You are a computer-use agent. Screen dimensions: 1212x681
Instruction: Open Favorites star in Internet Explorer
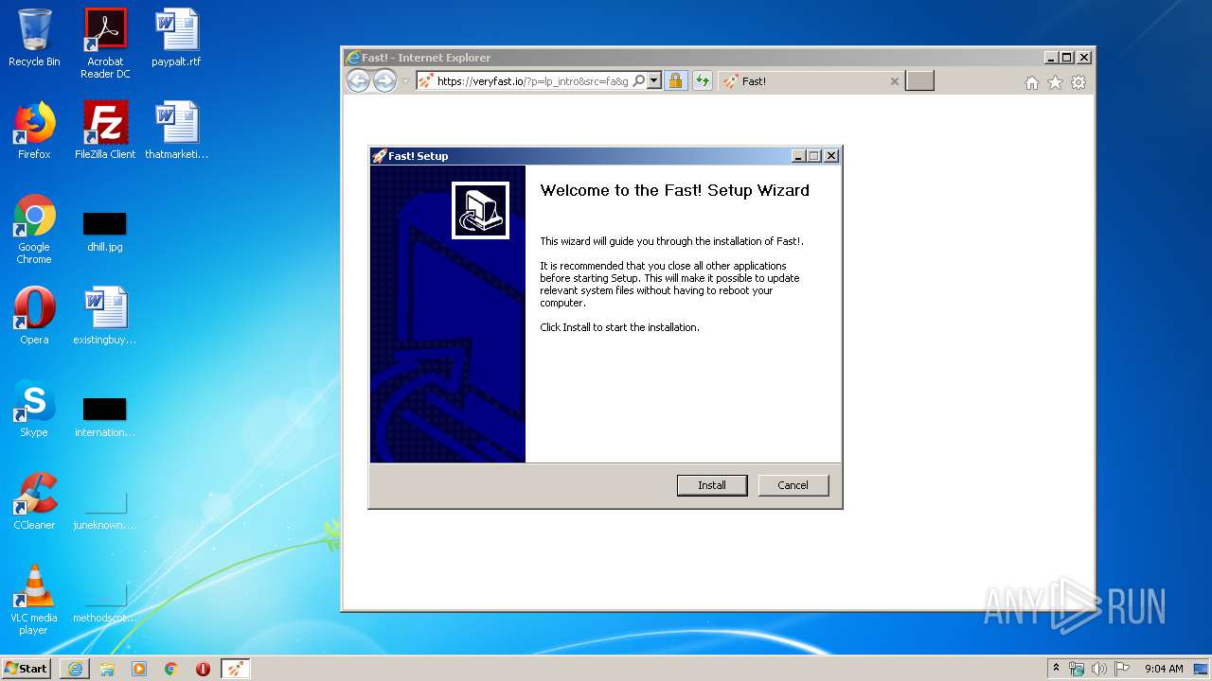1055,82
